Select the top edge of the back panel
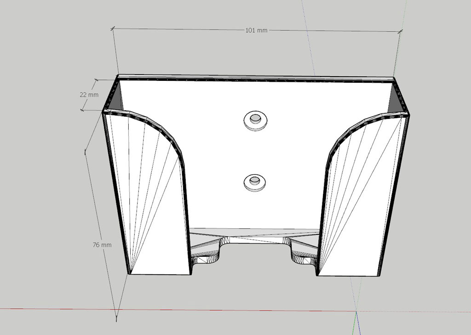The height and width of the screenshot is (335, 471). pos(256,78)
